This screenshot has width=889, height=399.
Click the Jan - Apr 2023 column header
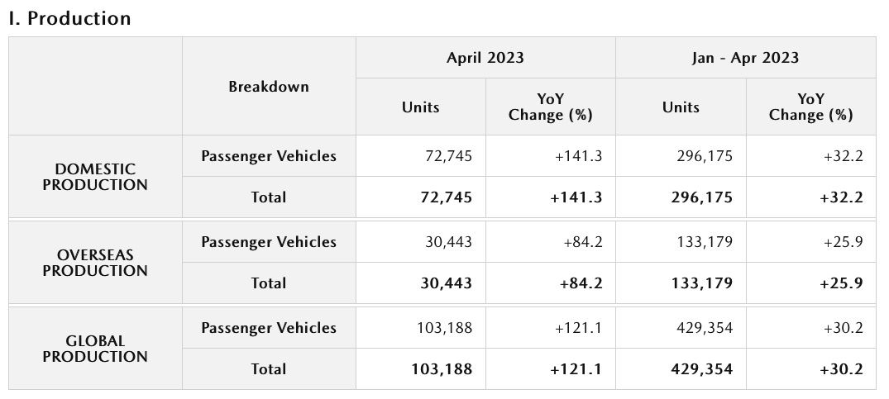[745, 58]
